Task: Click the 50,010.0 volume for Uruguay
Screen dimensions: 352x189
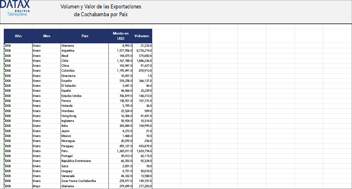Action: pos(142,171)
